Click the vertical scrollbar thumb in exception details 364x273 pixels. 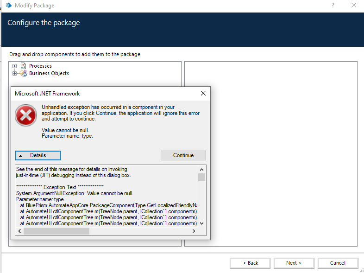pyautogui.click(x=201, y=178)
